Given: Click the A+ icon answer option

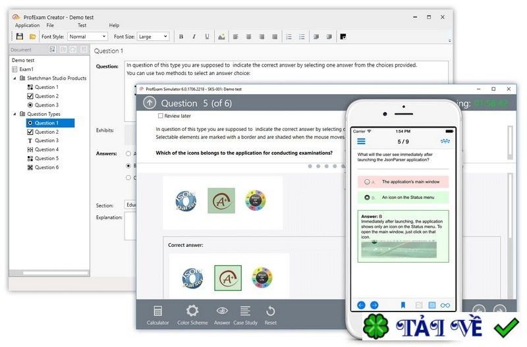Looking at the screenshot, I should click(x=221, y=201).
